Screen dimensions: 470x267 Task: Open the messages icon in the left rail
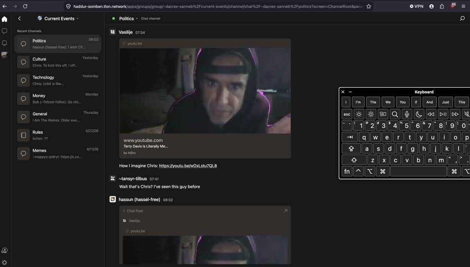(5, 31)
